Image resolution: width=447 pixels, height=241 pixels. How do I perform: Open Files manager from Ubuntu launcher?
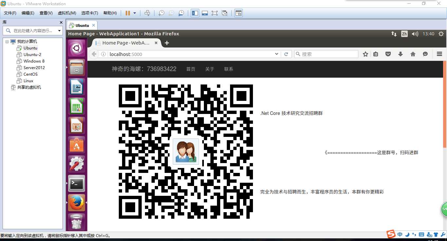tap(77, 67)
